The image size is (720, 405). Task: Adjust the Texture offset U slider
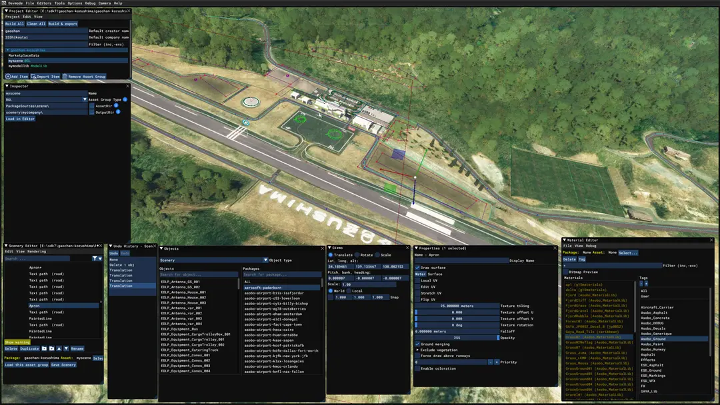pos(457,312)
